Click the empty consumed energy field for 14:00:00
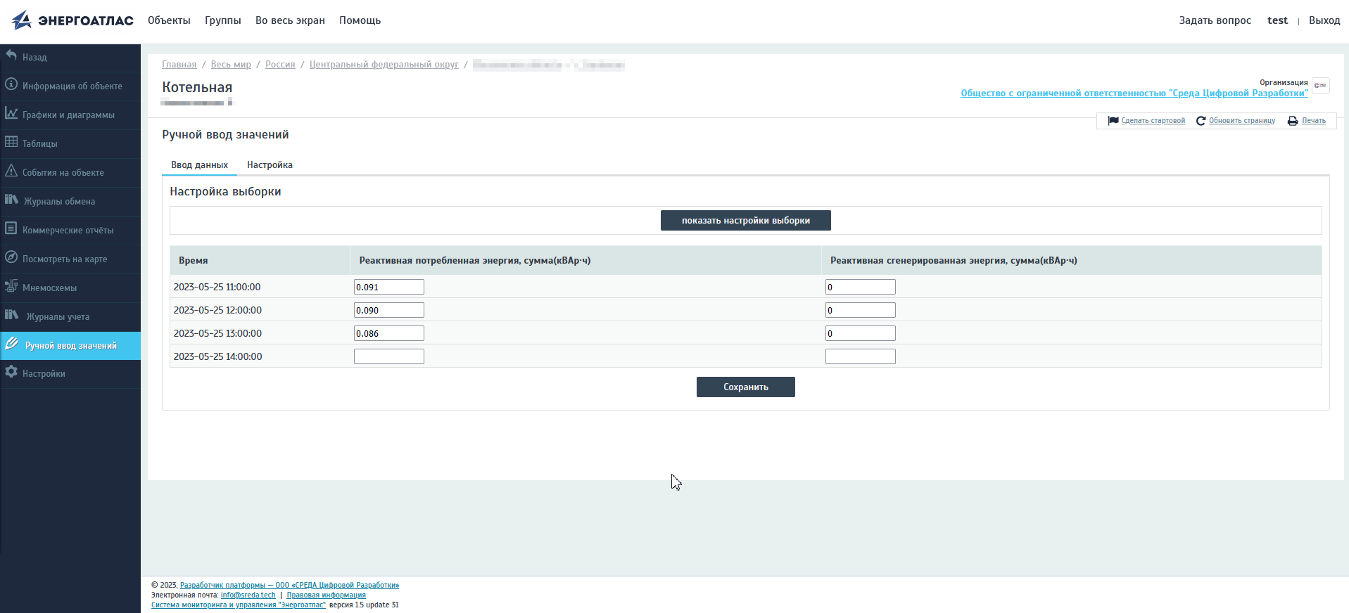Image resolution: width=1349 pixels, height=613 pixels. [388, 356]
